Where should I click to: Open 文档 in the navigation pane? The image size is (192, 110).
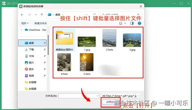(x=31, y=56)
